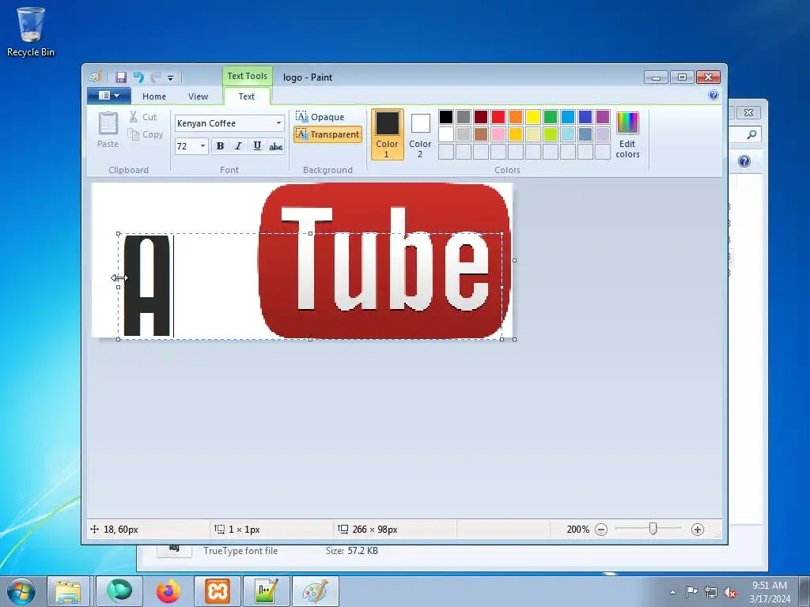810x607 pixels.
Task: Click the network tray icon
Action: click(x=711, y=592)
